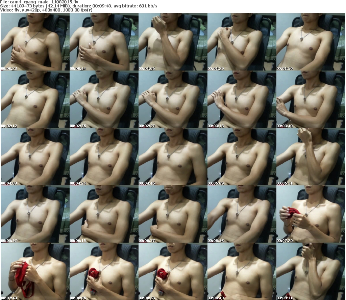Select the thumbnail marked 00:07:43
This screenshot has height=300, width=346.
[35, 271]
